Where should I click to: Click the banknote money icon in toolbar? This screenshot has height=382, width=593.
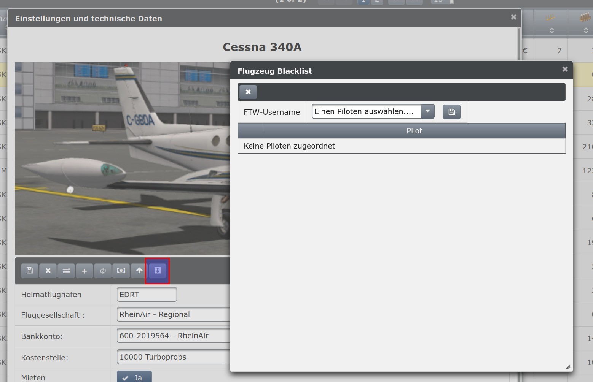coord(121,271)
